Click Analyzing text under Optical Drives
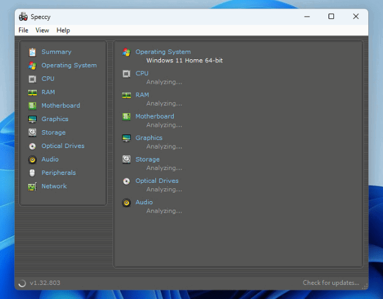 point(164,190)
